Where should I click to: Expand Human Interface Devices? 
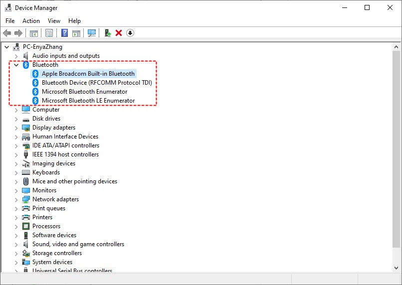[x=16, y=137]
